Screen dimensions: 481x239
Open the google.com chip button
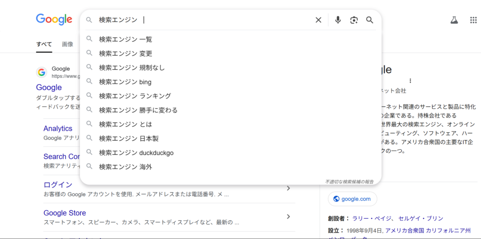352,199
